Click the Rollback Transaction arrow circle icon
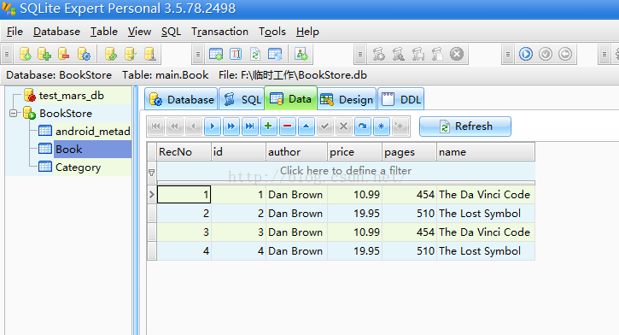Image resolution: width=619 pixels, height=335 pixels. (565, 54)
